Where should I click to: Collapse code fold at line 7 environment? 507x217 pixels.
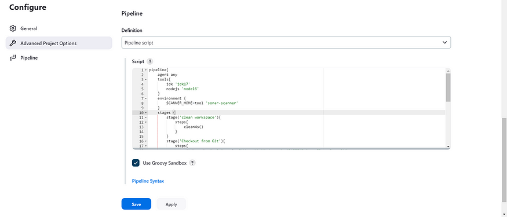145,98
